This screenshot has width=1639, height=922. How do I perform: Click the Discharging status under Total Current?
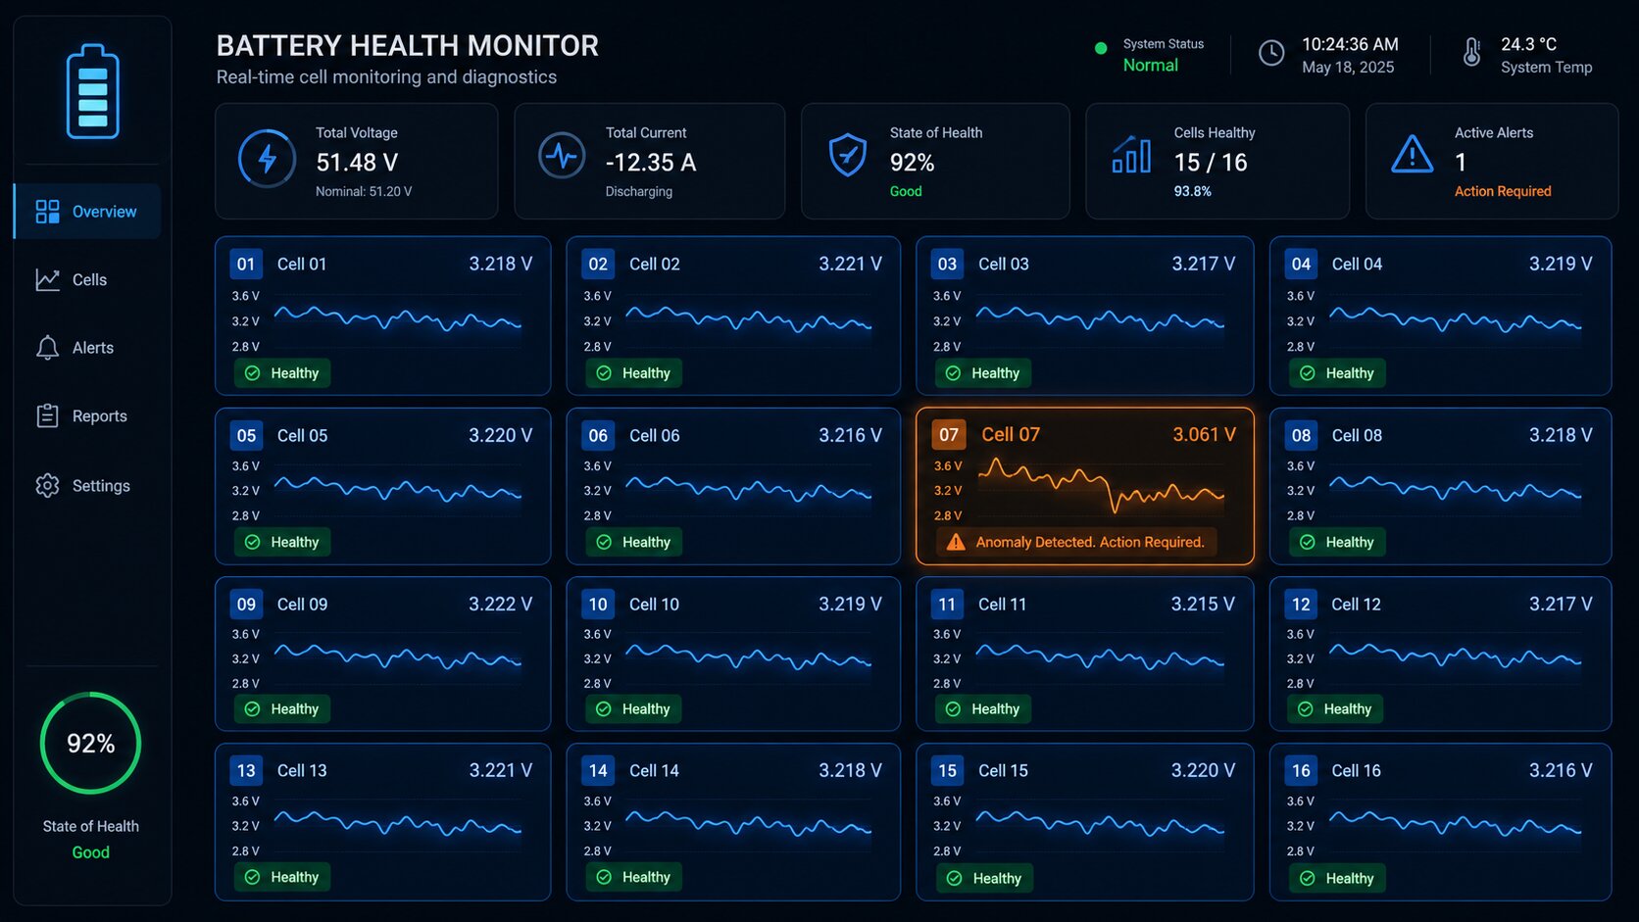tap(639, 191)
